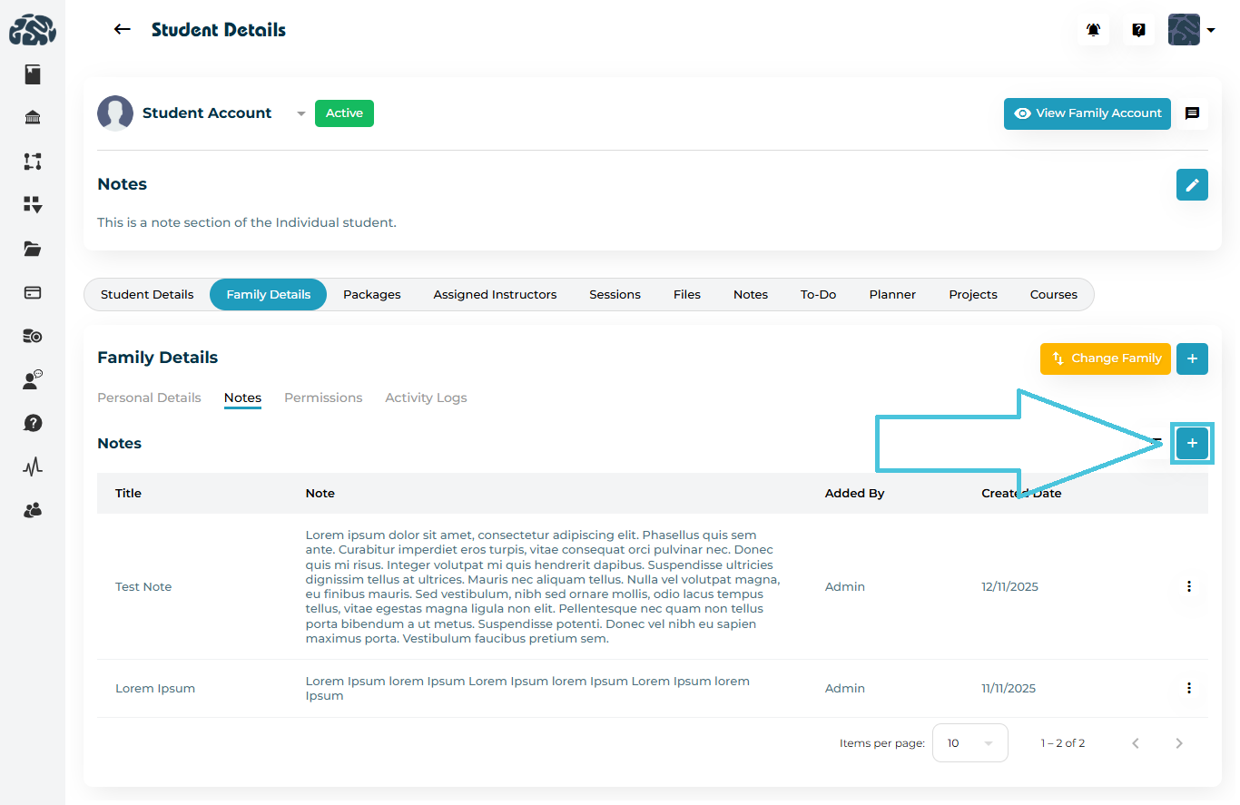Viewport: 1240px width, 805px height.
Task: Open the activity pulse sidebar icon
Action: pyautogui.click(x=33, y=466)
